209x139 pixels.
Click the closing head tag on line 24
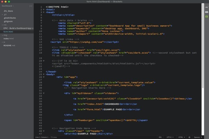click(51, 72)
